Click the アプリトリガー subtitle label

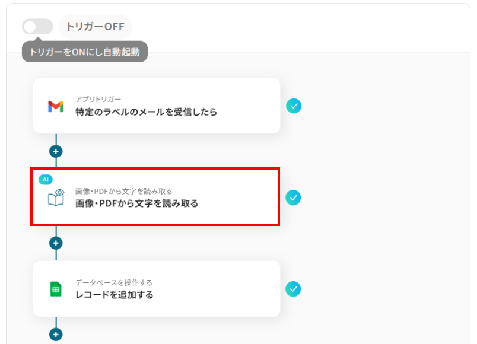[98, 99]
